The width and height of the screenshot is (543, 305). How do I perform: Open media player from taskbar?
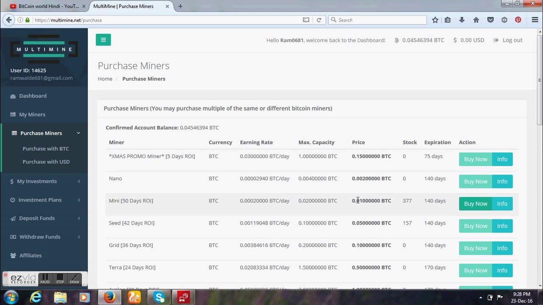84,297
